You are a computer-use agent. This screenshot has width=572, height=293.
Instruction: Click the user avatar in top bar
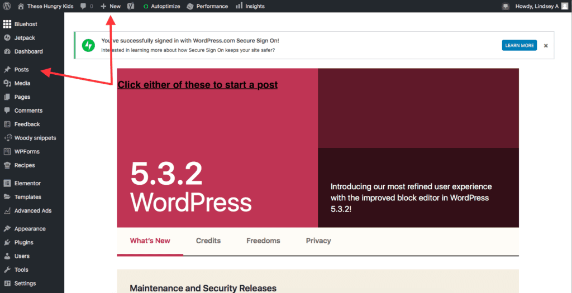(565, 6)
